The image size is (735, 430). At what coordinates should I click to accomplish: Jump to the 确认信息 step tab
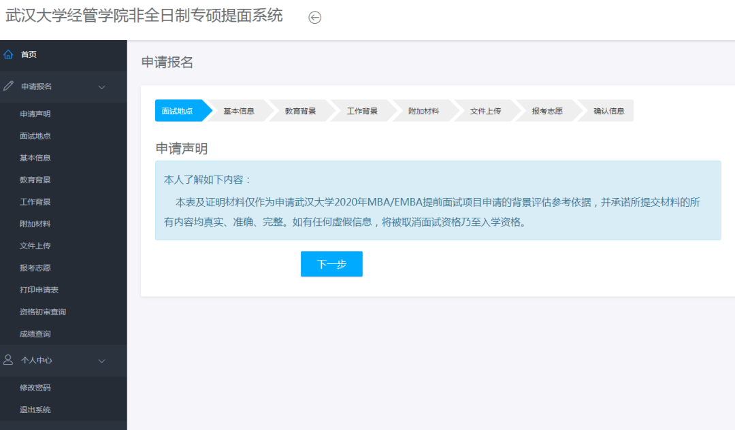608,111
